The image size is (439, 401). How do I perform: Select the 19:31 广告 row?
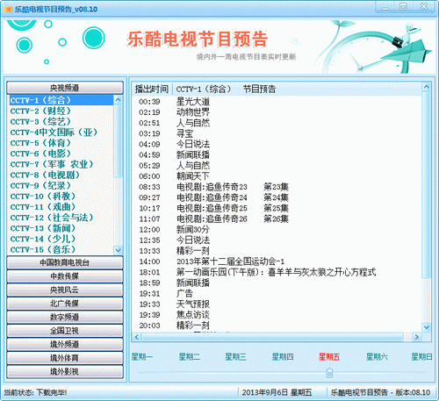point(277,293)
